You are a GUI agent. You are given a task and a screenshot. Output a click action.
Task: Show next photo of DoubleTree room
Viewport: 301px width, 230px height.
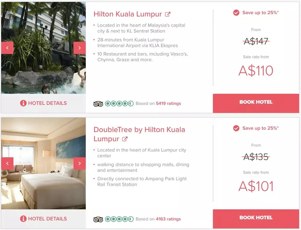coord(79,164)
